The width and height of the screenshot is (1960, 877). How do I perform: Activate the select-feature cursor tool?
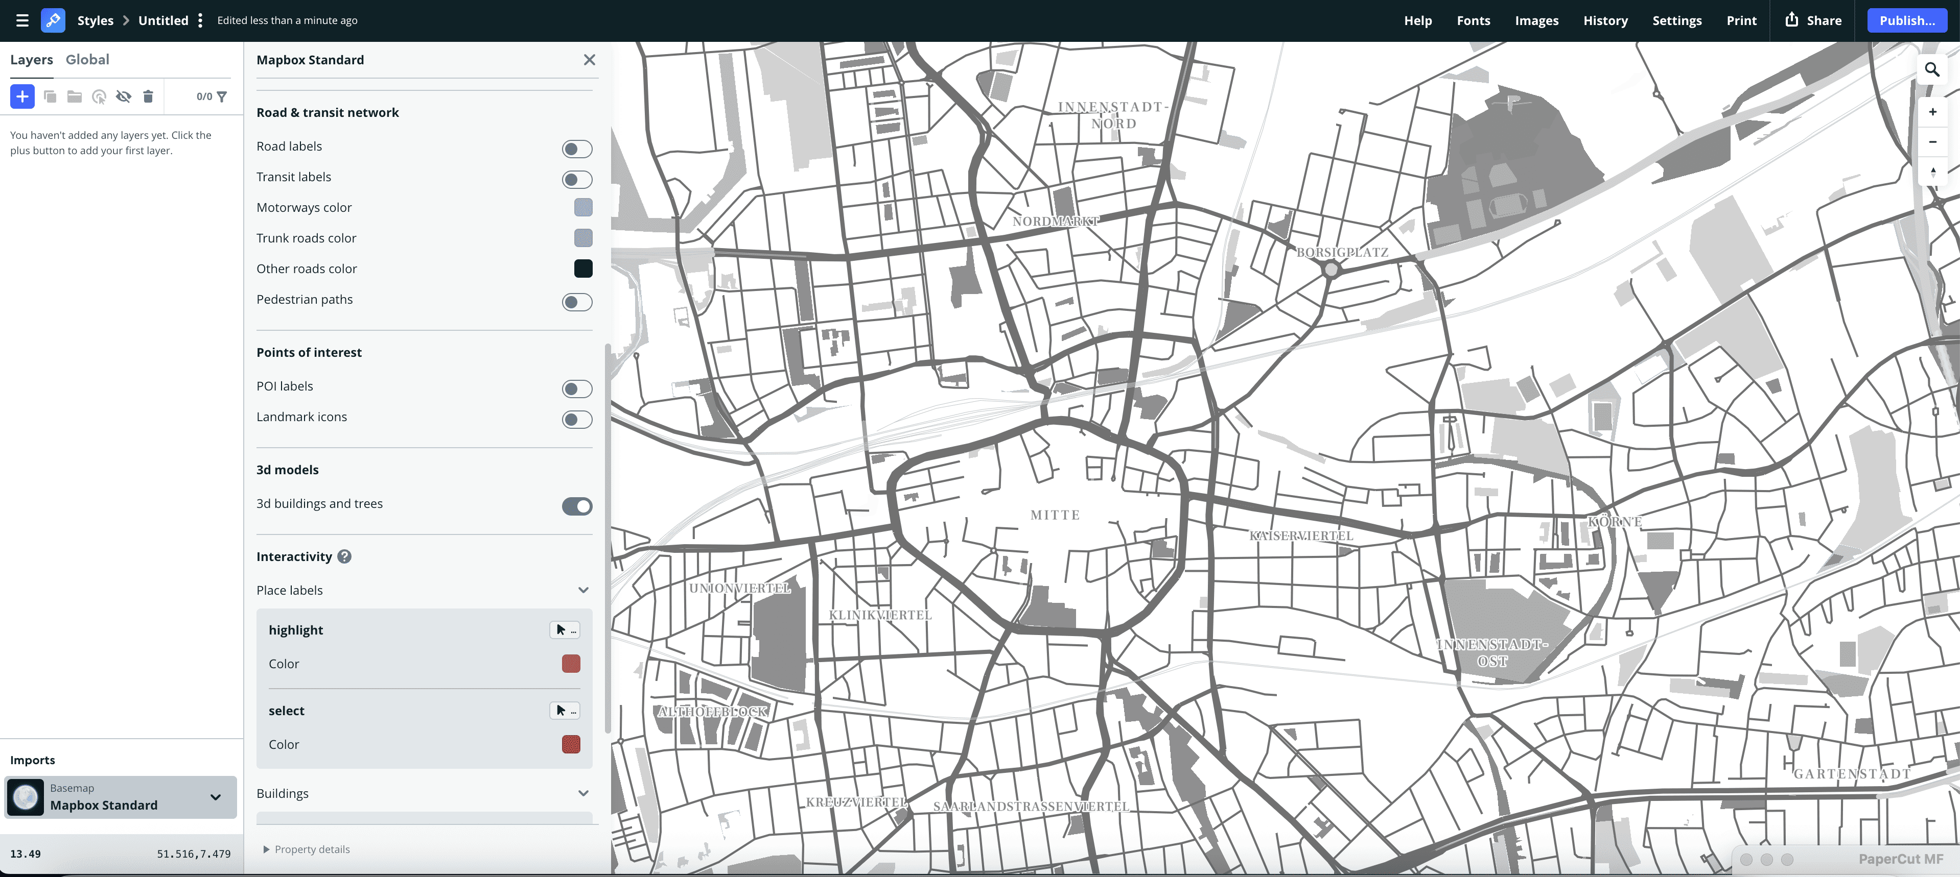tap(99, 96)
